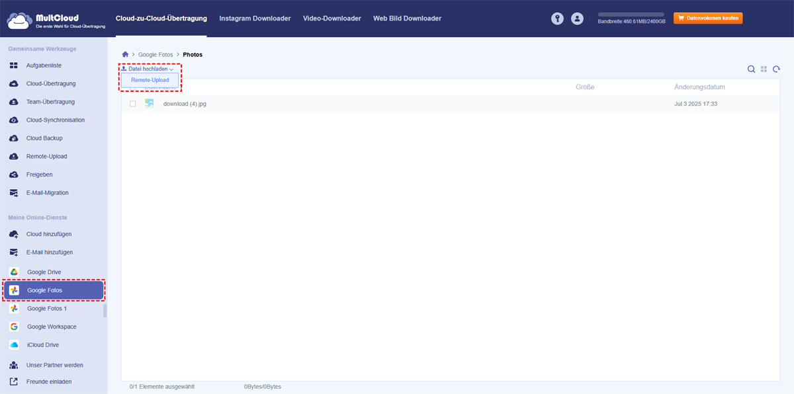Go to Cloud Backup in the sidebar

[44, 138]
